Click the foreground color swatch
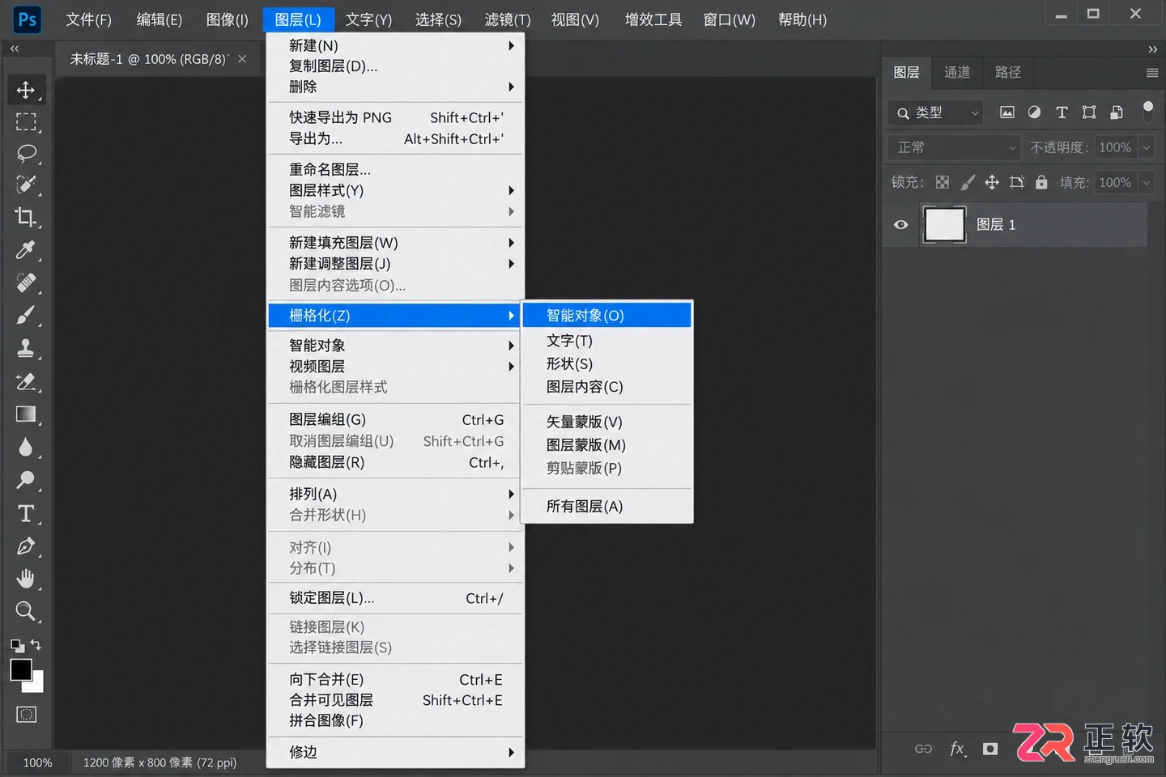Image resolution: width=1166 pixels, height=777 pixels. coord(20,669)
